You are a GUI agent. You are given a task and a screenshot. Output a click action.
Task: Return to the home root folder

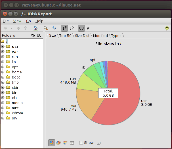(35, 28)
